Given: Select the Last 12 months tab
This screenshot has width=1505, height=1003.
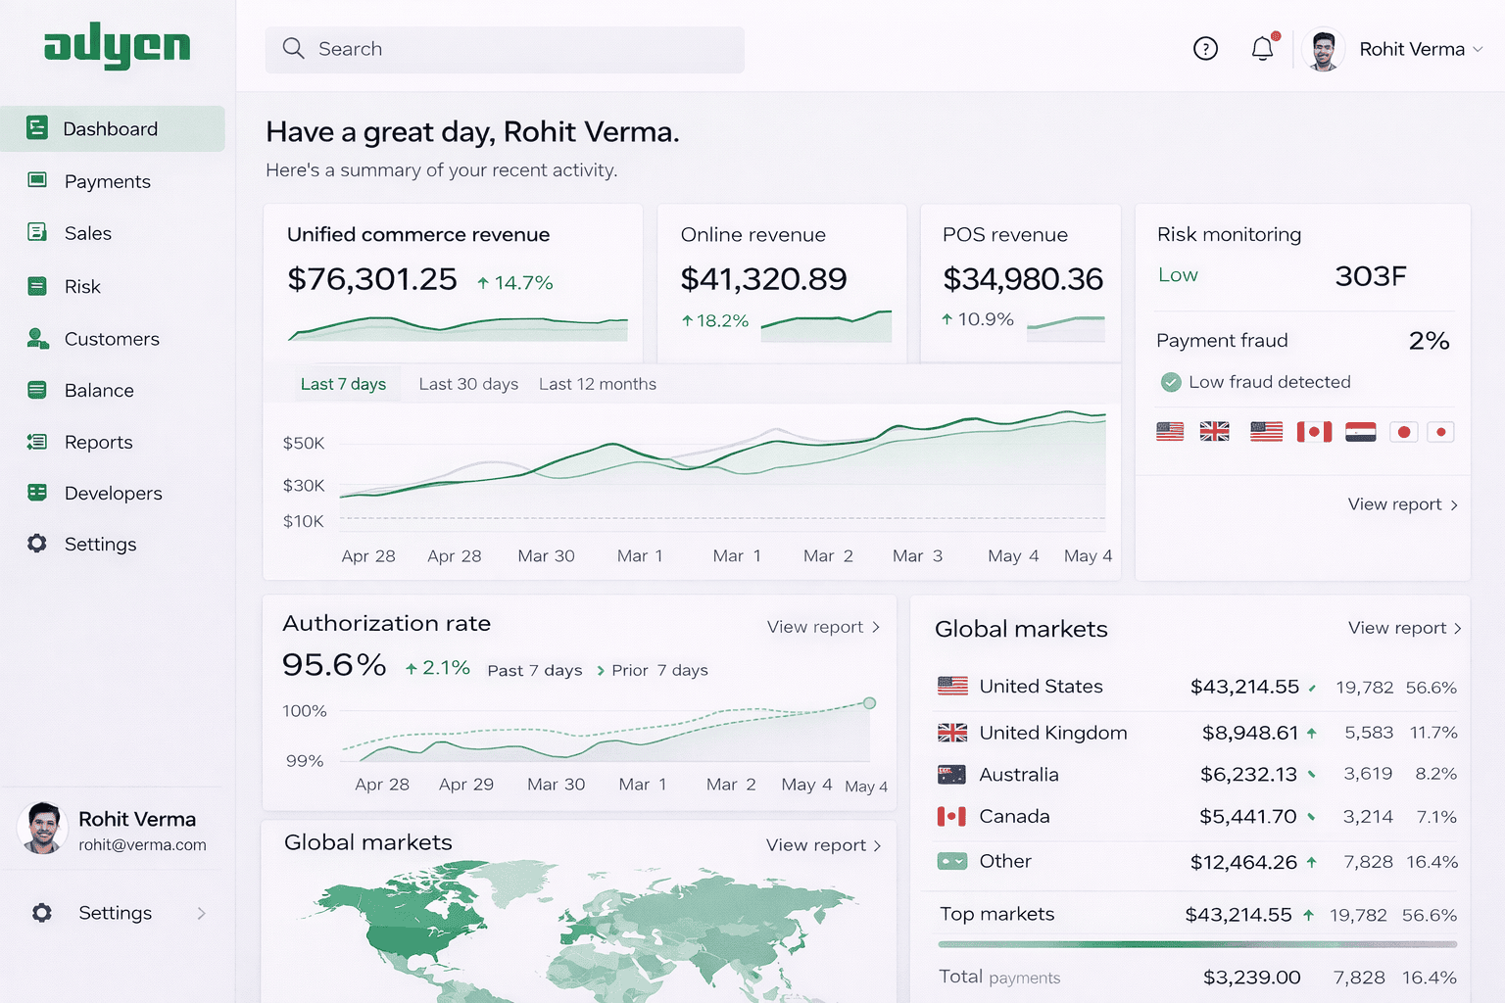Looking at the screenshot, I should coord(597,384).
